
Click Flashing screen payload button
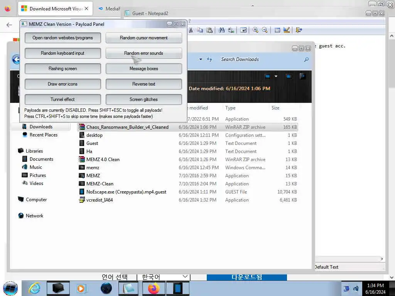(63, 69)
